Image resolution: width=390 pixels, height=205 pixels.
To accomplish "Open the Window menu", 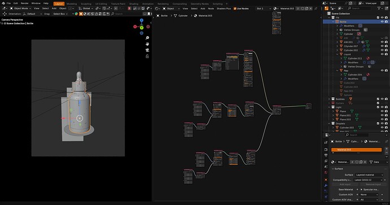I will pos(36,3).
